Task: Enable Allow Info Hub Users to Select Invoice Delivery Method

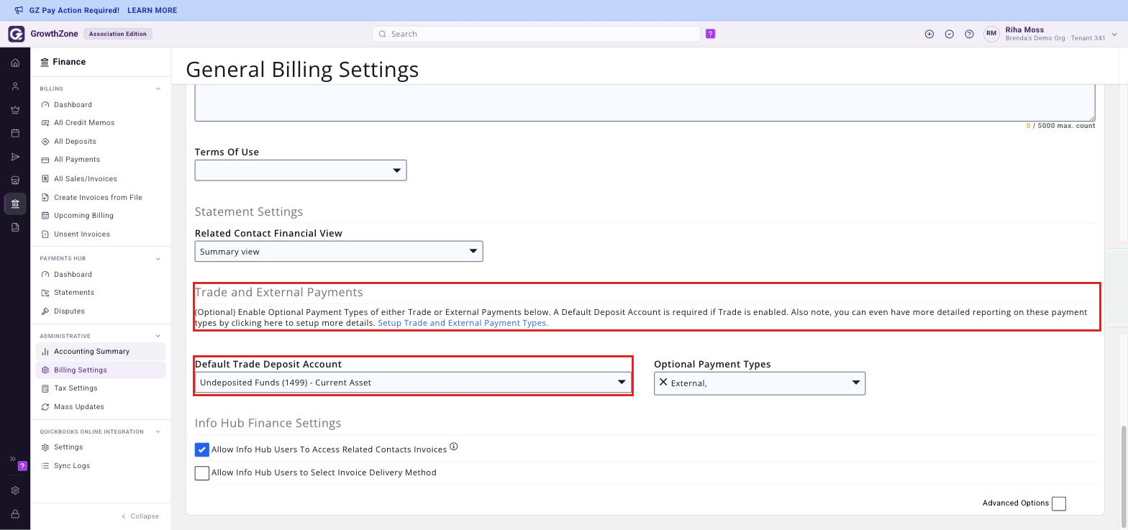Action: [x=202, y=473]
